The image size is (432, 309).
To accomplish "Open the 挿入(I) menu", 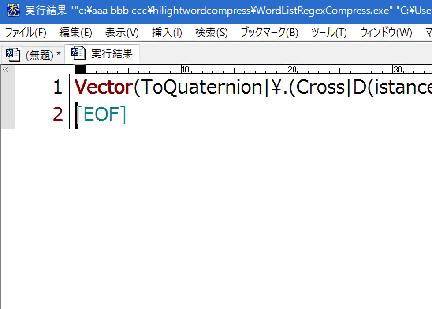I will (x=167, y=33).
